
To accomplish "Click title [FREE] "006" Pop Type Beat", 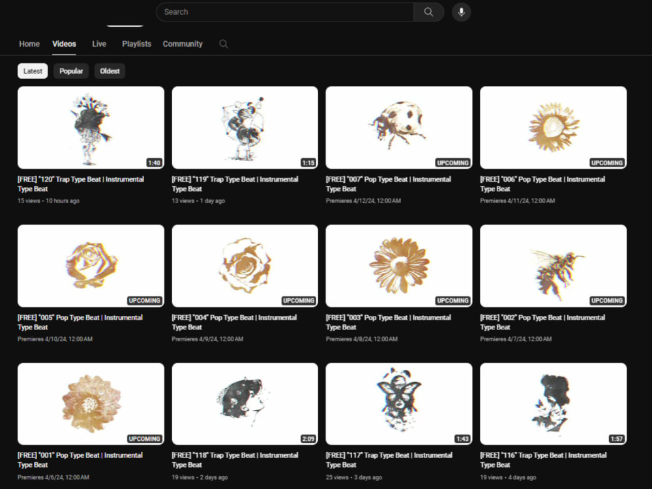I will coord(542,184).
